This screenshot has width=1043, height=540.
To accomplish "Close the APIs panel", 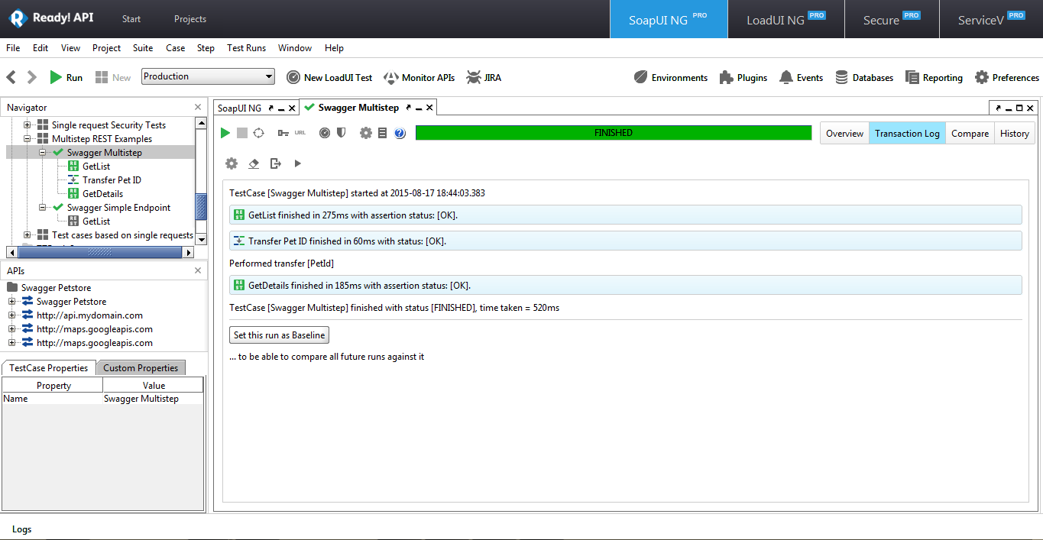I will (198, 270).
